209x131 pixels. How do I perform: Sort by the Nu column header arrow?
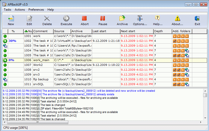[26, 31]
